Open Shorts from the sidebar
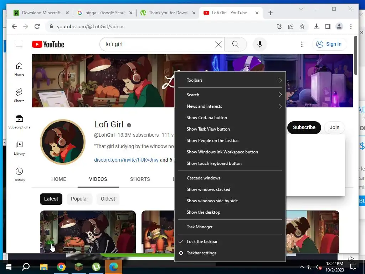Screen dimensions: 365x274 (x=19, y=96)
